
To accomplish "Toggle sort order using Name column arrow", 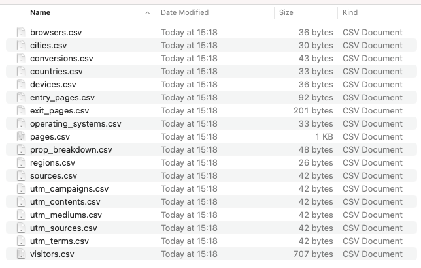I will click(x=147, y=12).
